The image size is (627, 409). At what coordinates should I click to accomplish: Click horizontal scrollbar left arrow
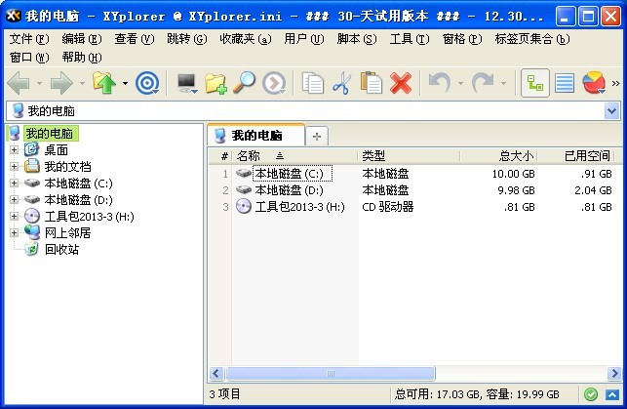216,374
